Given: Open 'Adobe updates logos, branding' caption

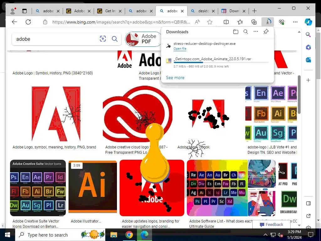Looking at the screenshot, I should tap(150, 224).
